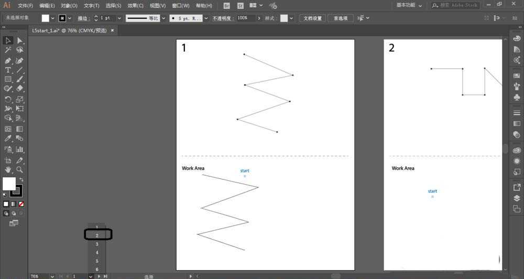The image size is (524, 279).
Task: Change the screen mode button
Action: pyautogui.click(x=14, y=223)
